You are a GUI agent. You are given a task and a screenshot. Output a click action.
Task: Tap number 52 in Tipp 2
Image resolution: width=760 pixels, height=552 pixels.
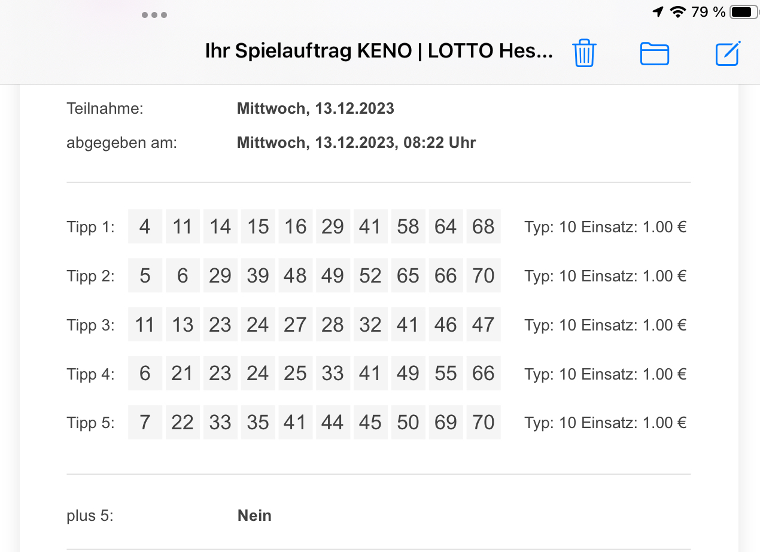click(x=370, y=275)
